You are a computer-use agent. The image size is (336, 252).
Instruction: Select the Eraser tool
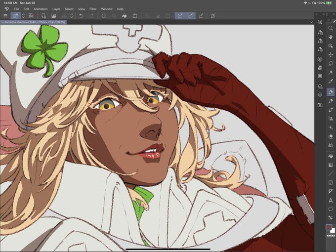(331, 136)
